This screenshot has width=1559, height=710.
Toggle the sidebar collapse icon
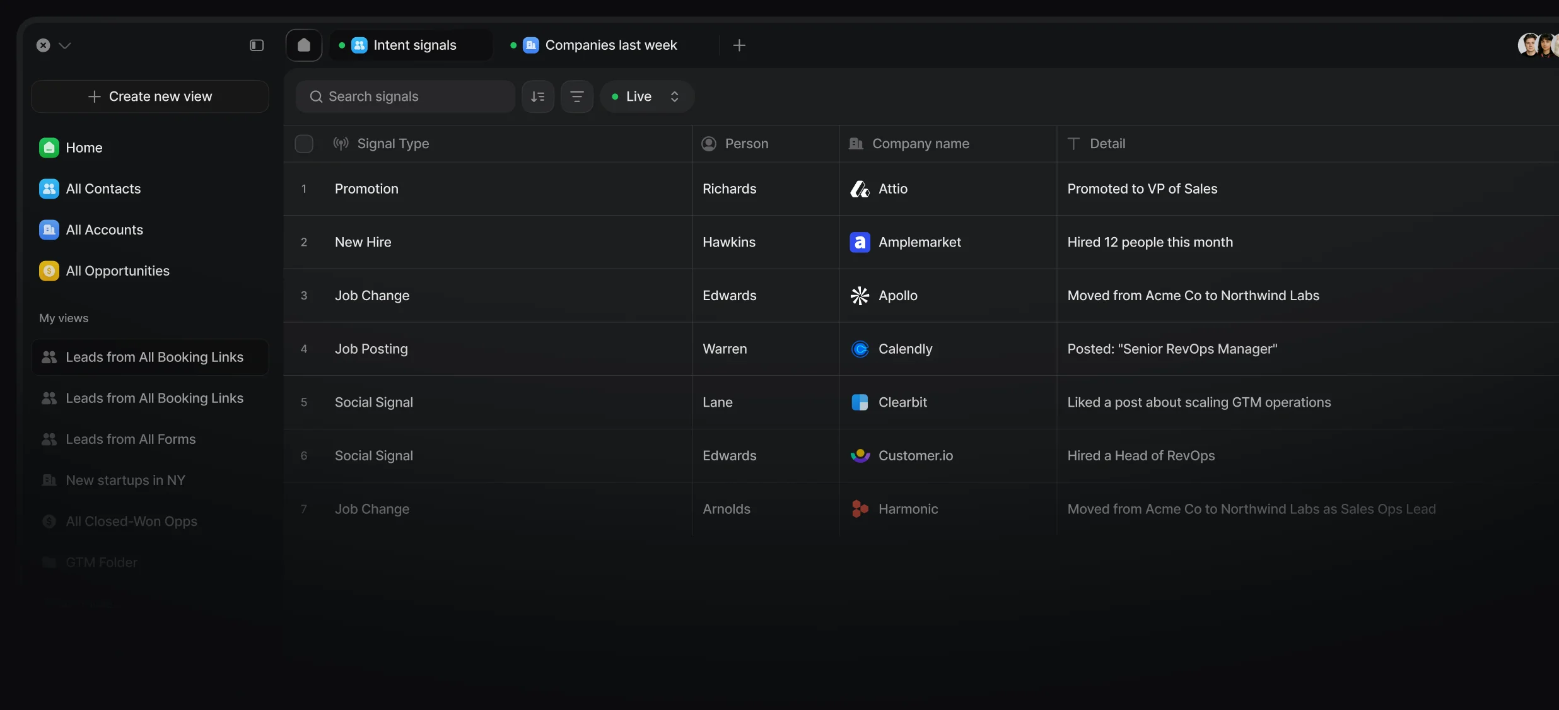[x=257, y=45]
